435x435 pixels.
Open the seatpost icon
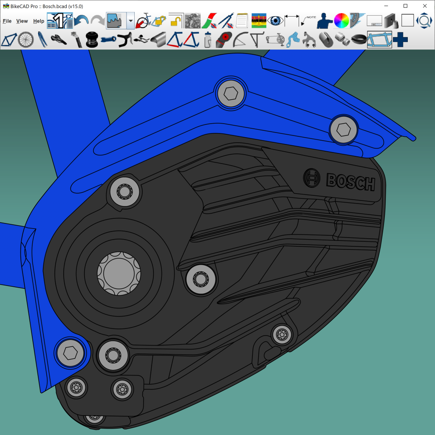[x=76, y=40]
